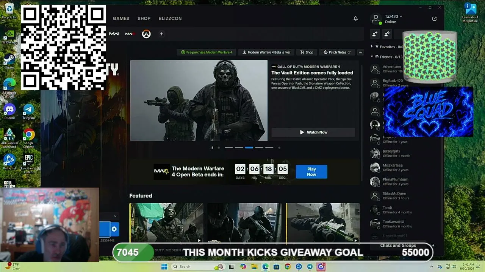The height and width of the screenshot is (272, 485).
Task: Open the GAMES tab
Action: (121, 19)
